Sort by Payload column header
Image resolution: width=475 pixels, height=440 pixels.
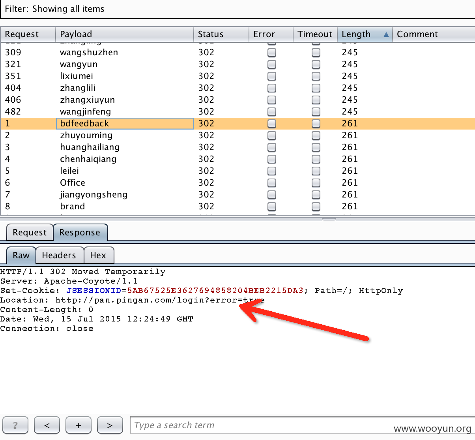point(125,34)
